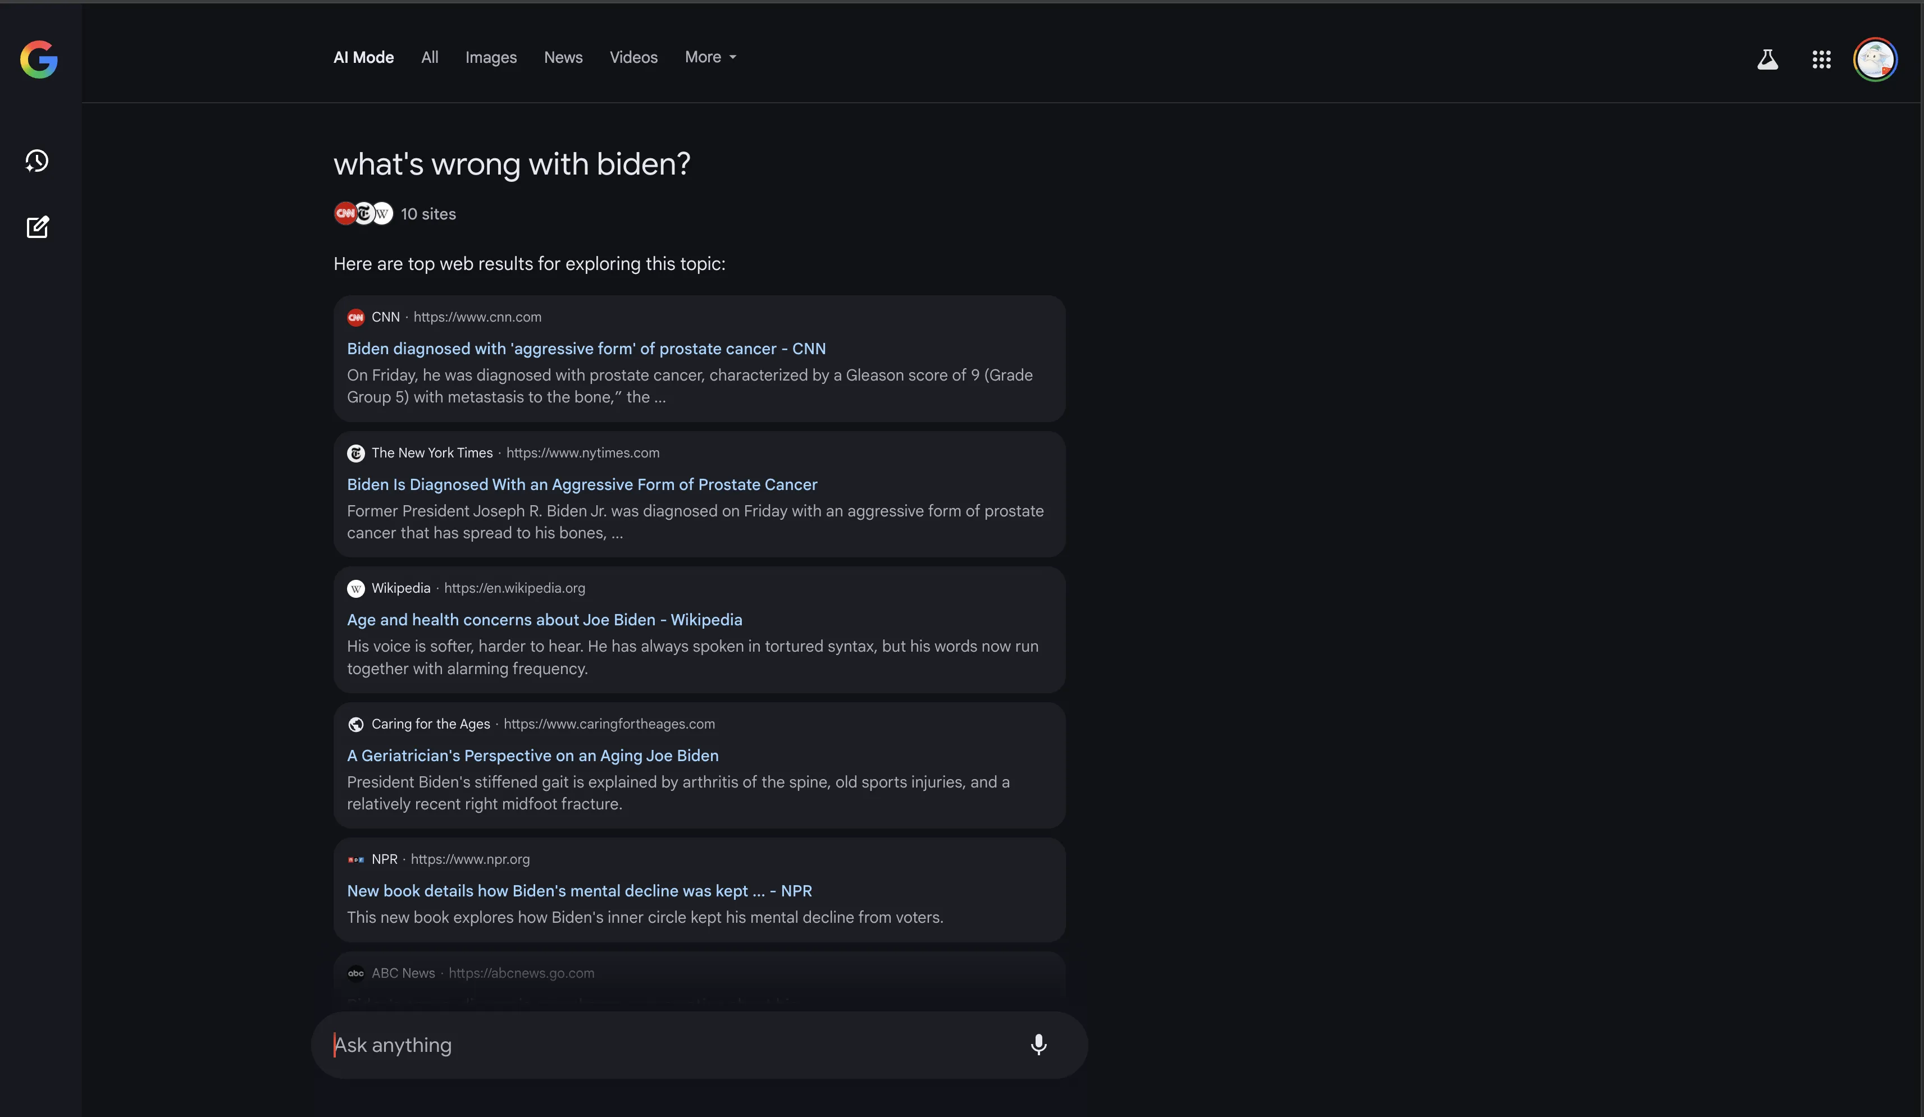Click 'Caring for the Ages' source name
Screen dimensions: 1924x1117
[x=431, y=724]
